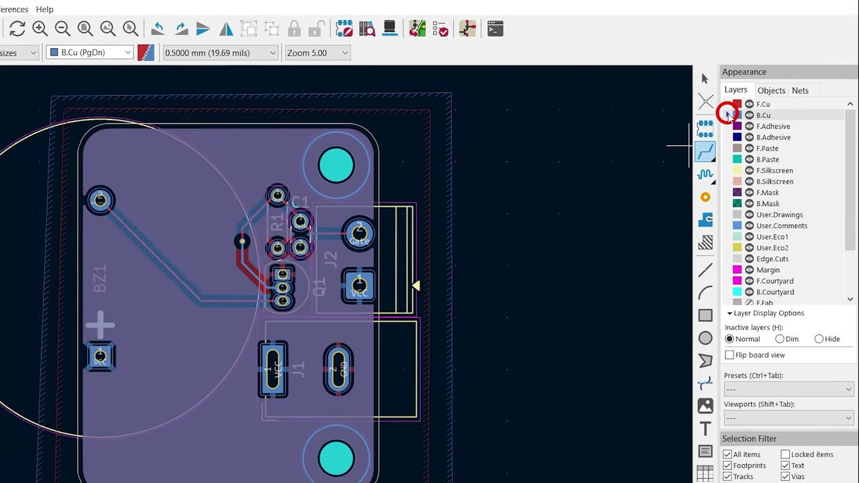The width and height of the screenshot is (859, 483).
Task: Collapse the Layer Display Options section
Action: click(729, 313)
